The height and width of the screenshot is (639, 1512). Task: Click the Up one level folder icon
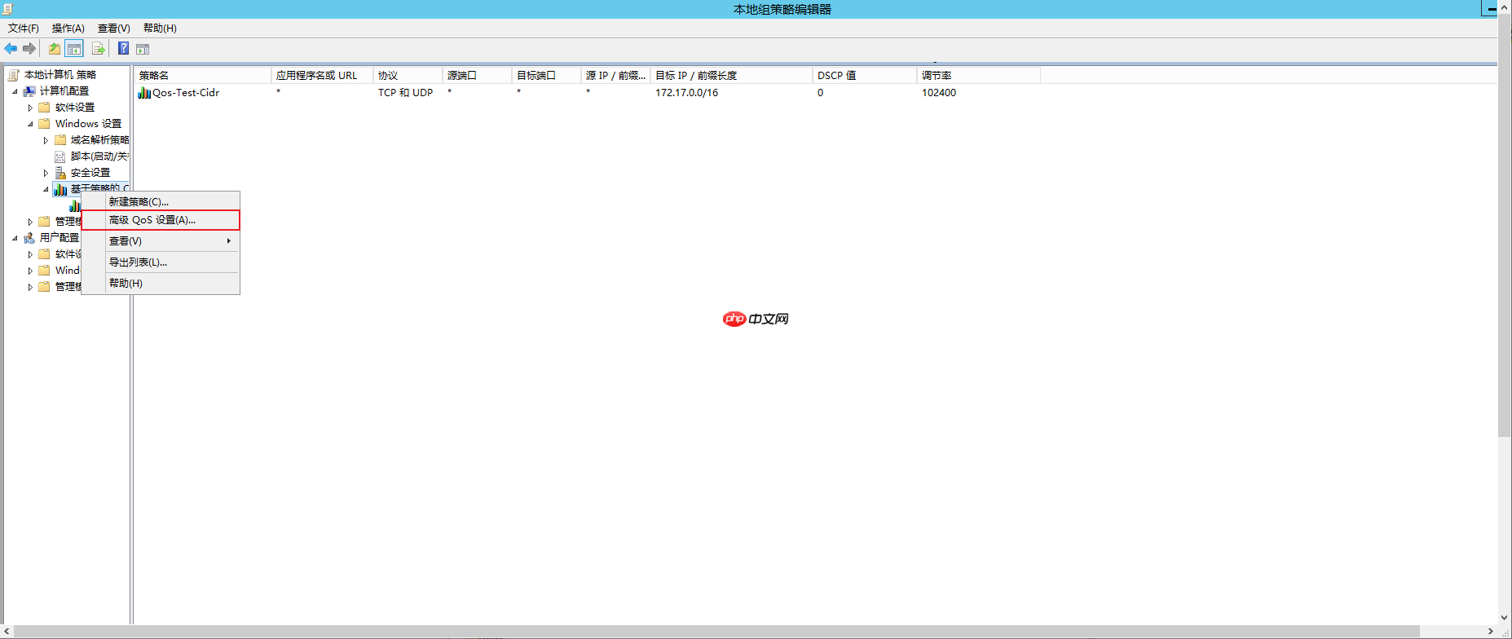point(54,49)
